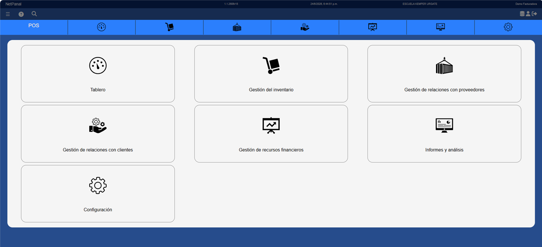Screen dimensions: 542x247
Task: Select the gauge icon in the navigation bar
Action: point(102,27)
